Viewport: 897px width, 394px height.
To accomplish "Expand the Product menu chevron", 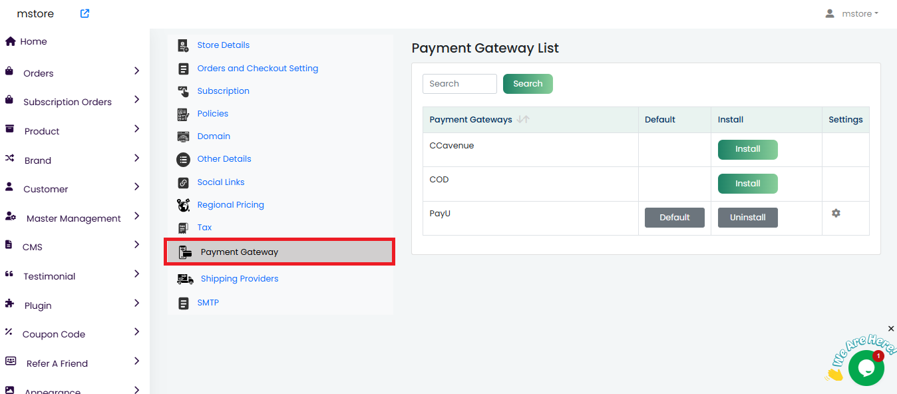I will click(136, 128).
